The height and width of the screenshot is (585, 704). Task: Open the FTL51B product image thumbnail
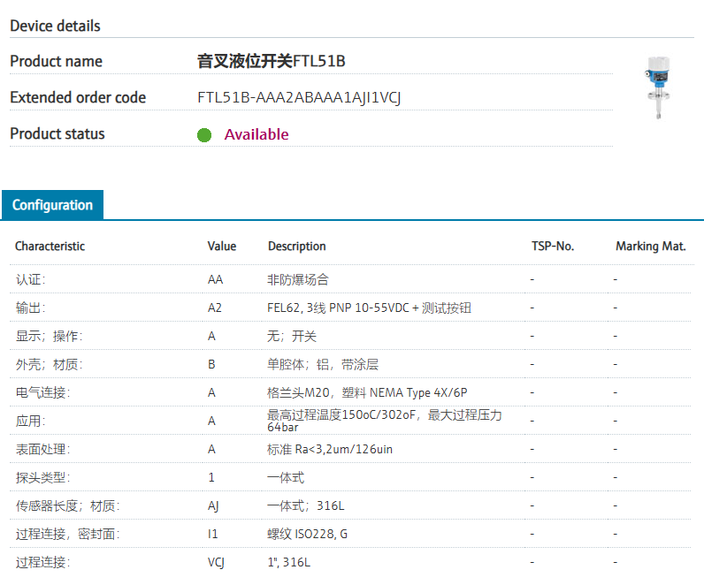click(657, 87)
